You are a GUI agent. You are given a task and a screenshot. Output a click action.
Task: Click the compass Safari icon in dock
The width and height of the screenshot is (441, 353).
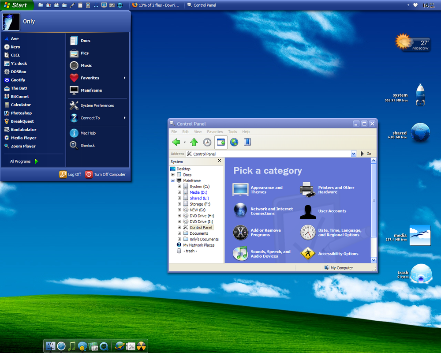[61, 346]
